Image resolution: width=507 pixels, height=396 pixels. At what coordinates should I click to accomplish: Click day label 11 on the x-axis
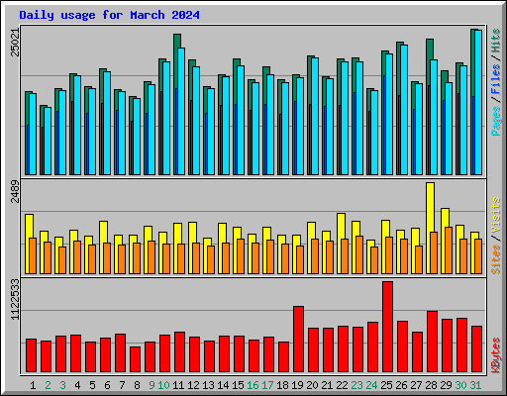[178, 385]
